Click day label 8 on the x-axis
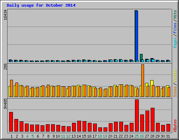This screenshot has height=140, width=179. [x=48, y=136]
